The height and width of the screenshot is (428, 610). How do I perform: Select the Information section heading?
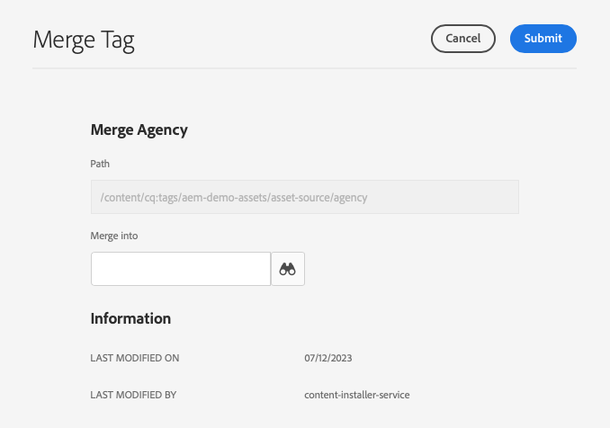point(130,318)
